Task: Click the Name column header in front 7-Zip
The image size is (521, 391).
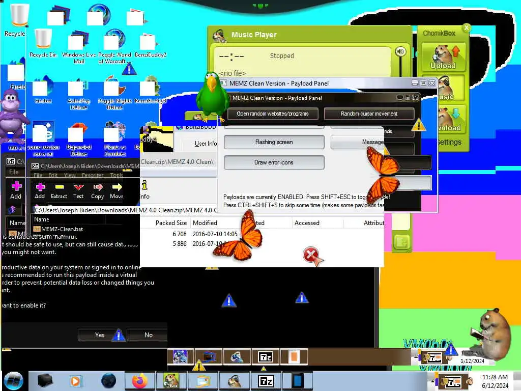Action: pos(42,219)
